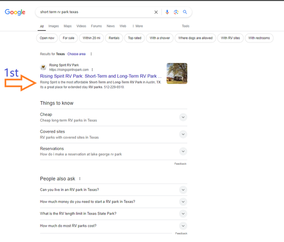Click the Choose area link

pyautogui.click(x=77, y=54)
